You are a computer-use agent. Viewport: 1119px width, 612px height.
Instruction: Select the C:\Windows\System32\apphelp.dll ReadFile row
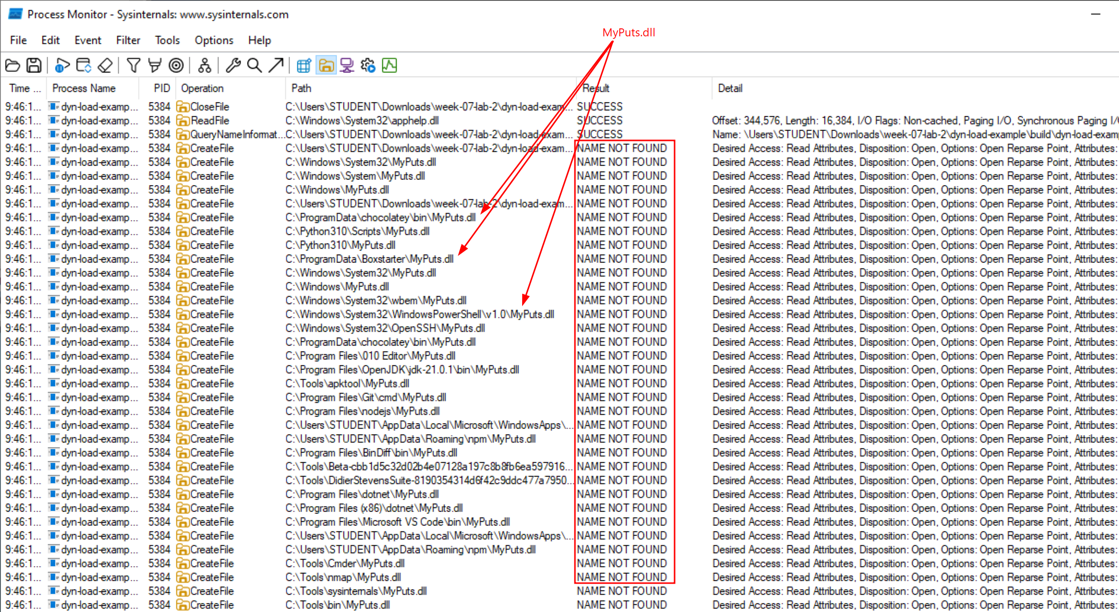pyautogui.click(x=362, y=121)
